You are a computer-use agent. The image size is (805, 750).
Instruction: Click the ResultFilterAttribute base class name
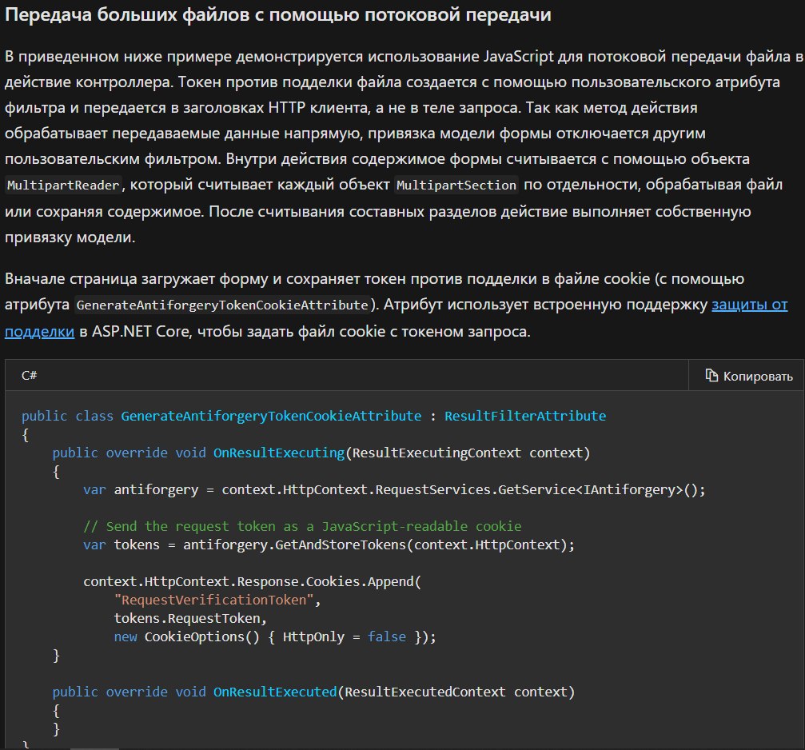click(524, 416)
